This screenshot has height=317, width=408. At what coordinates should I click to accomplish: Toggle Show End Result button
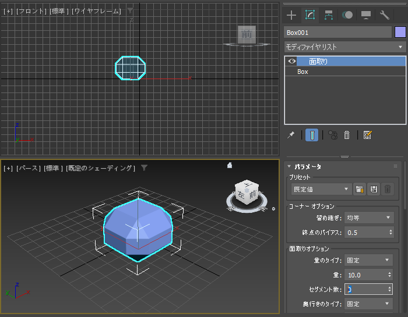click(x=312, y=135)
